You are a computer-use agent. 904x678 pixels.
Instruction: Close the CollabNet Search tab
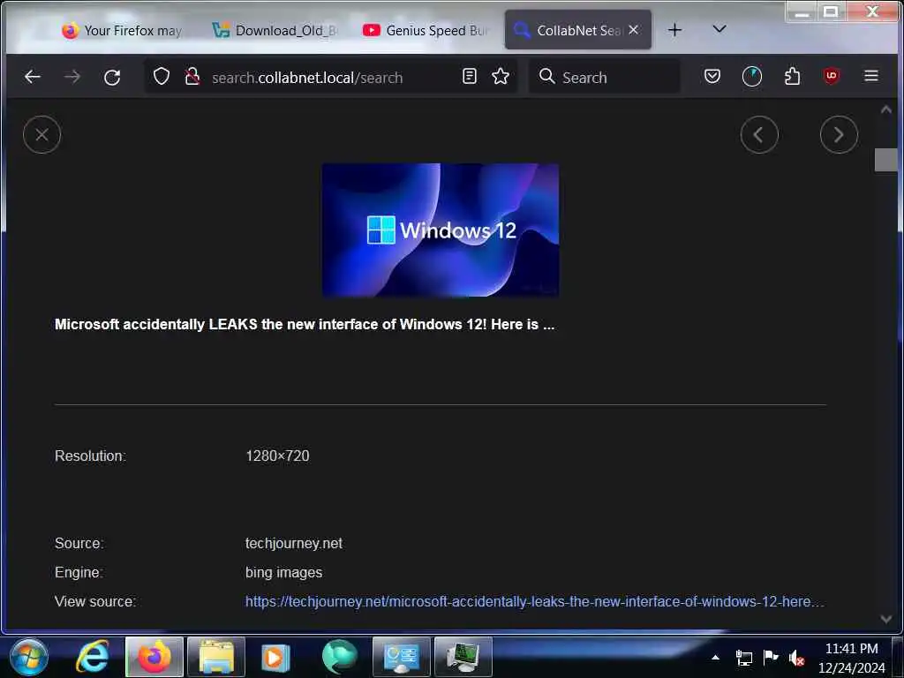click(x=633, y=30)
